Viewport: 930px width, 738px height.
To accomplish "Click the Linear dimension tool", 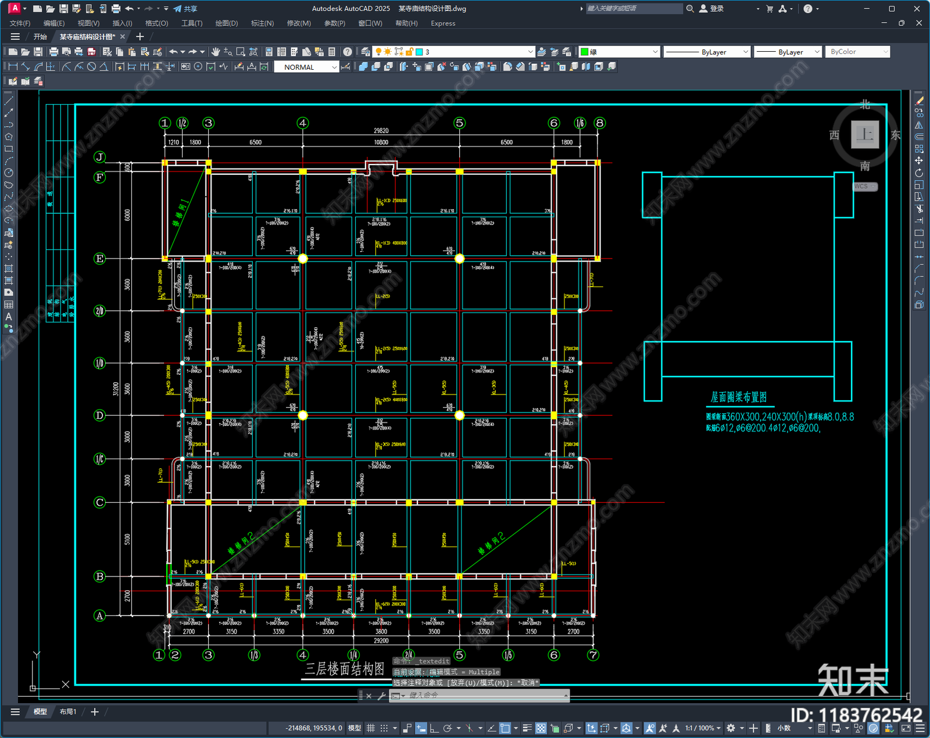I will click(x=13, y=67).
